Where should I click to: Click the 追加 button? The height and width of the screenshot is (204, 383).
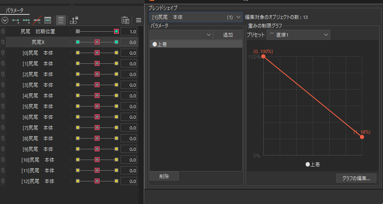[x=227, y=35]
